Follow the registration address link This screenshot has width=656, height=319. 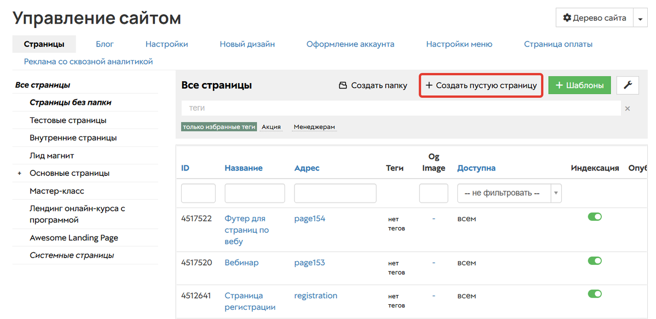point(316,296)
